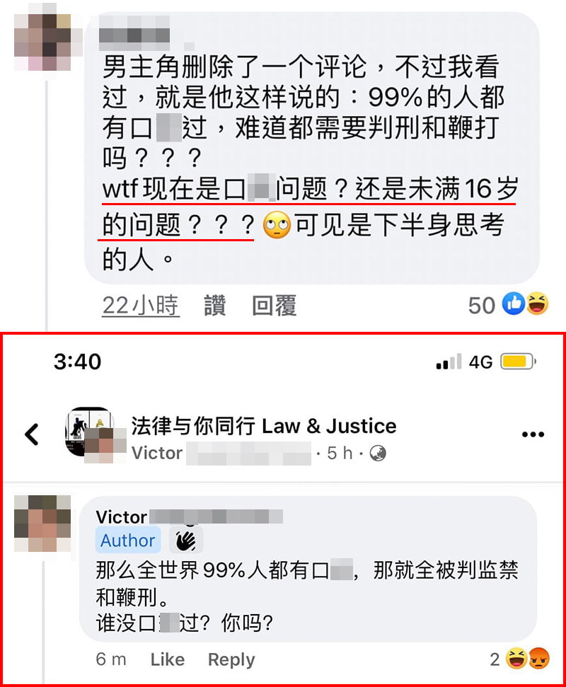Click Like under Victor's comment

pos(168,659)
